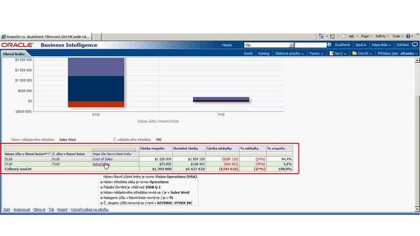Click the Obnovit link
The height and width of the screenshot is (236, 420).
click(x=39, y=210)
